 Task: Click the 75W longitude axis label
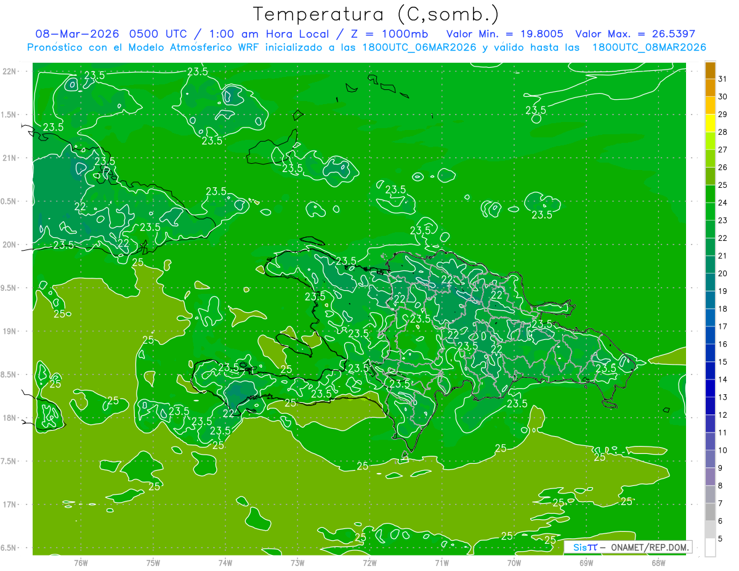click(153, 562)
